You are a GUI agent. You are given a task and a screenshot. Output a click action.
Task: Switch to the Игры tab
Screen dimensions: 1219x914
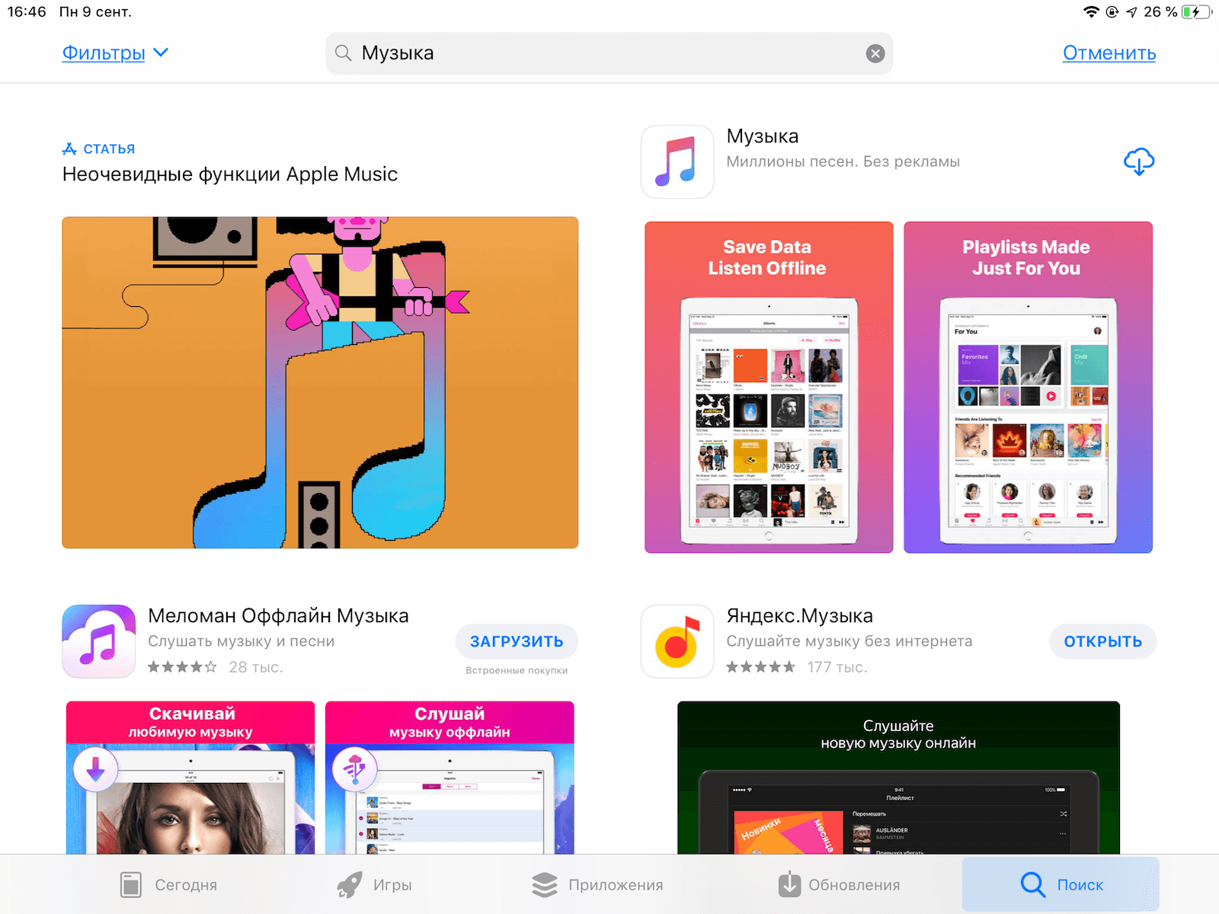[x=374, y=885]
